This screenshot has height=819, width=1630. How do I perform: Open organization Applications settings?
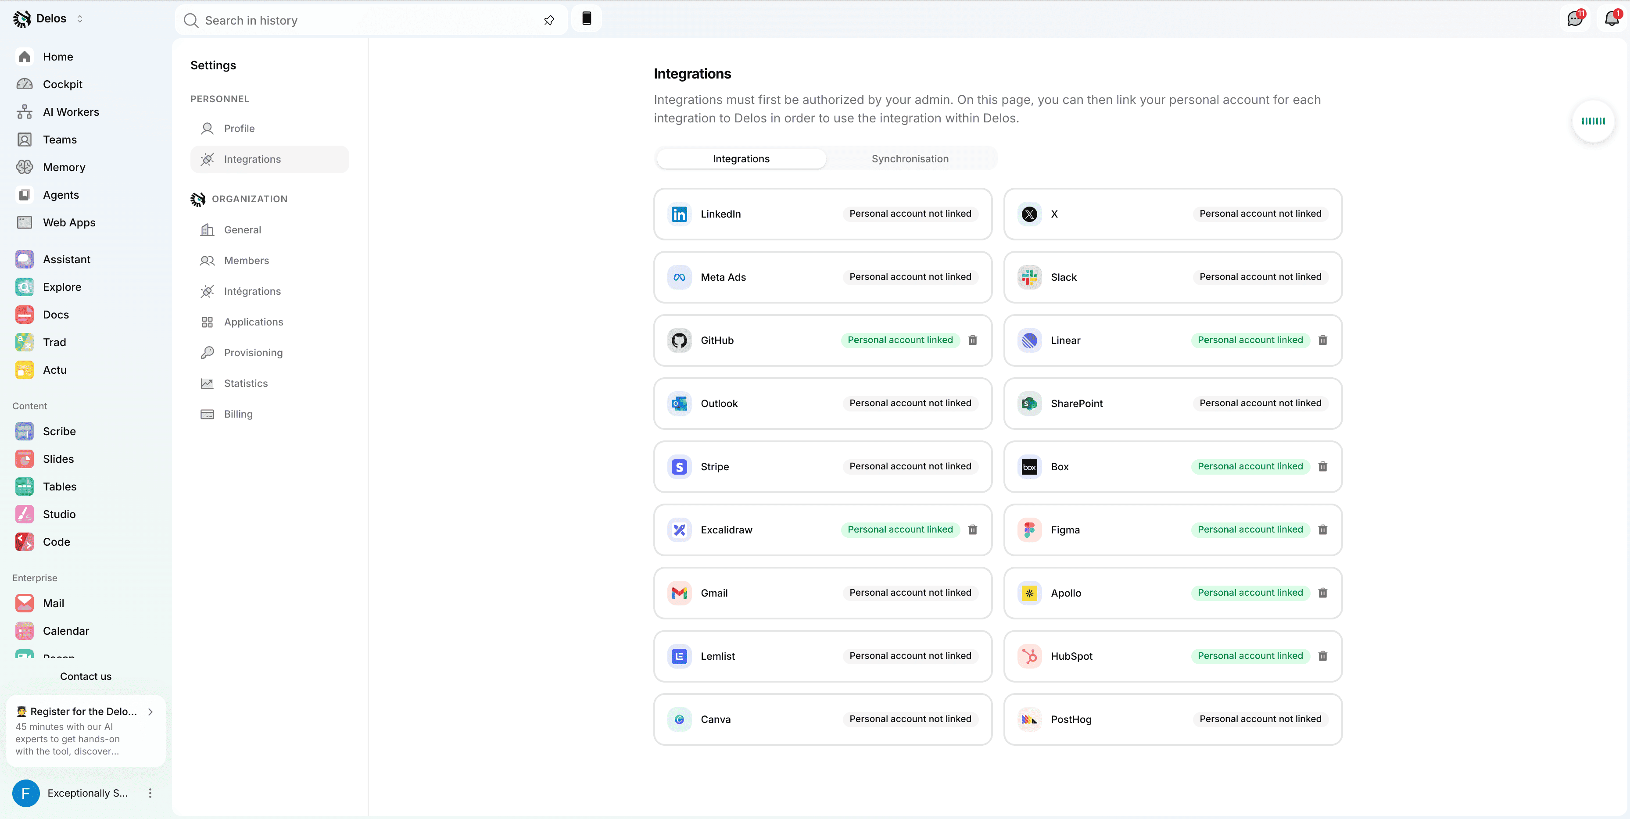[269, 322]
